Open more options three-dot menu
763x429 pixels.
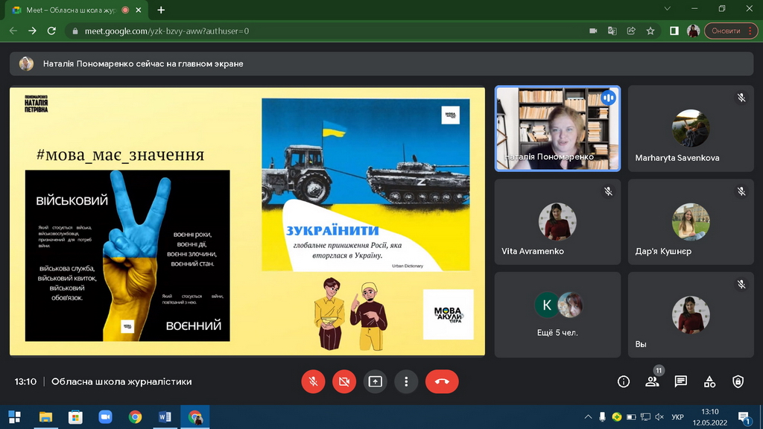(x=406, y=382)
